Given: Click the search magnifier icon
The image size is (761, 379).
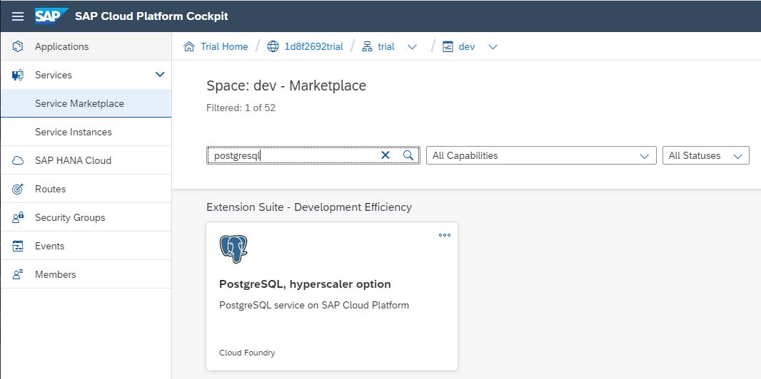Looking at the screenshot, I should click(408, 155).
